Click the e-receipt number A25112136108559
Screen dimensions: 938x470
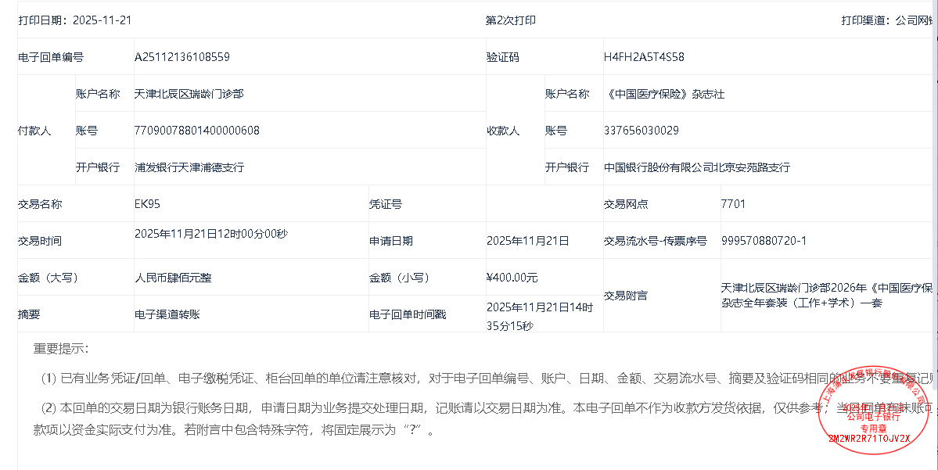182,57
